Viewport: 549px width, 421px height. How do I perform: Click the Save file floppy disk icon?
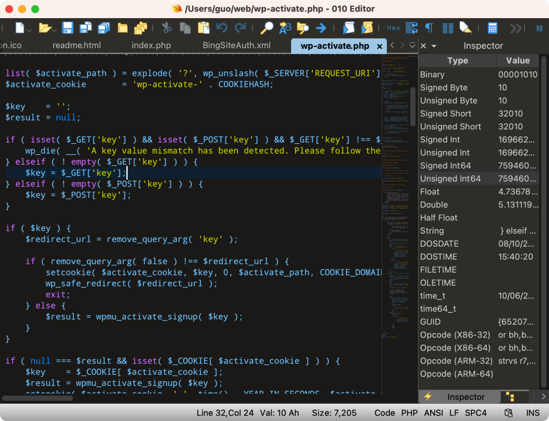[x=68, y=28]
